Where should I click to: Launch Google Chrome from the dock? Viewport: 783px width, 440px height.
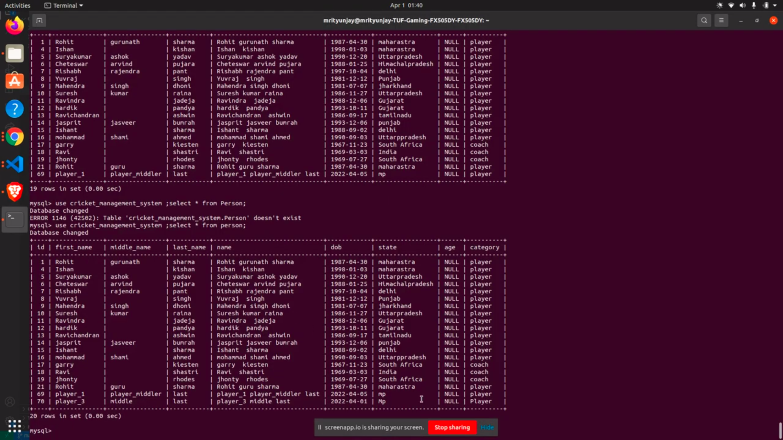tap(14, 136)
